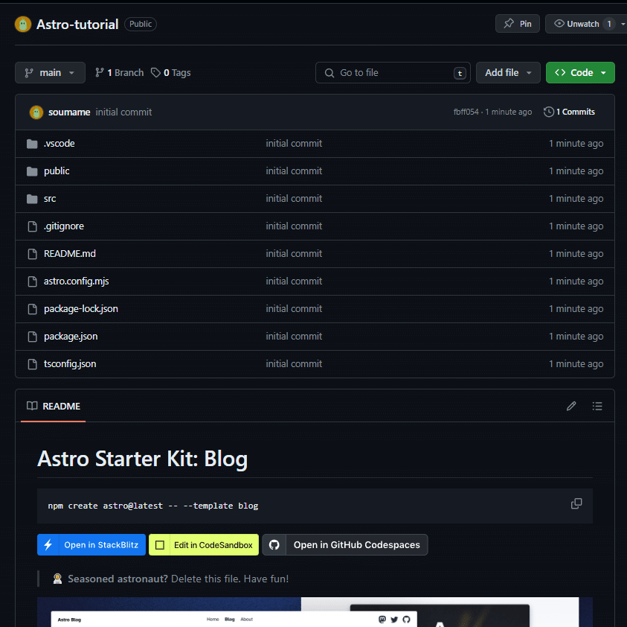This screenshot has height=627, width=627.
Task: Click the README.md file icon
Action: [33, 254]
